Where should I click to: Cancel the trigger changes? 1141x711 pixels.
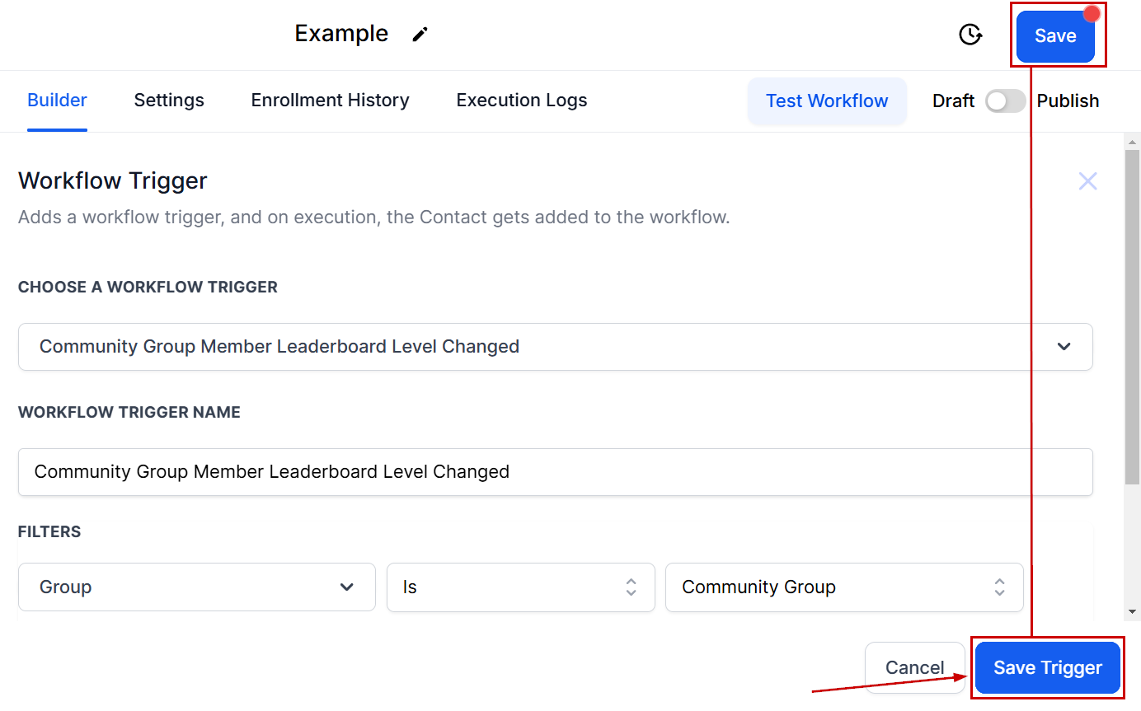914,668
